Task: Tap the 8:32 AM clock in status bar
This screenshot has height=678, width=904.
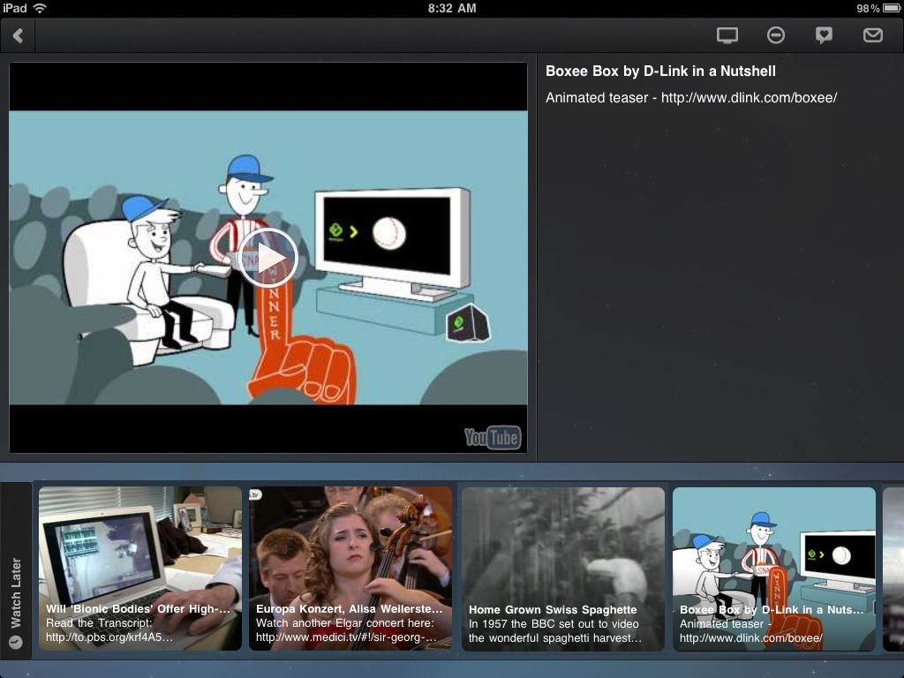Action: 452,8
